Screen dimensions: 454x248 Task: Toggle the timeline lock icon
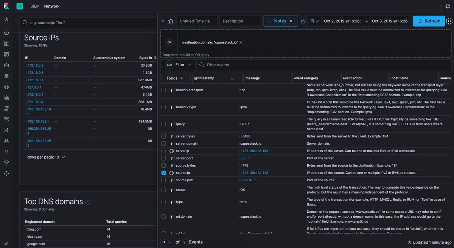tap(303, 21)
